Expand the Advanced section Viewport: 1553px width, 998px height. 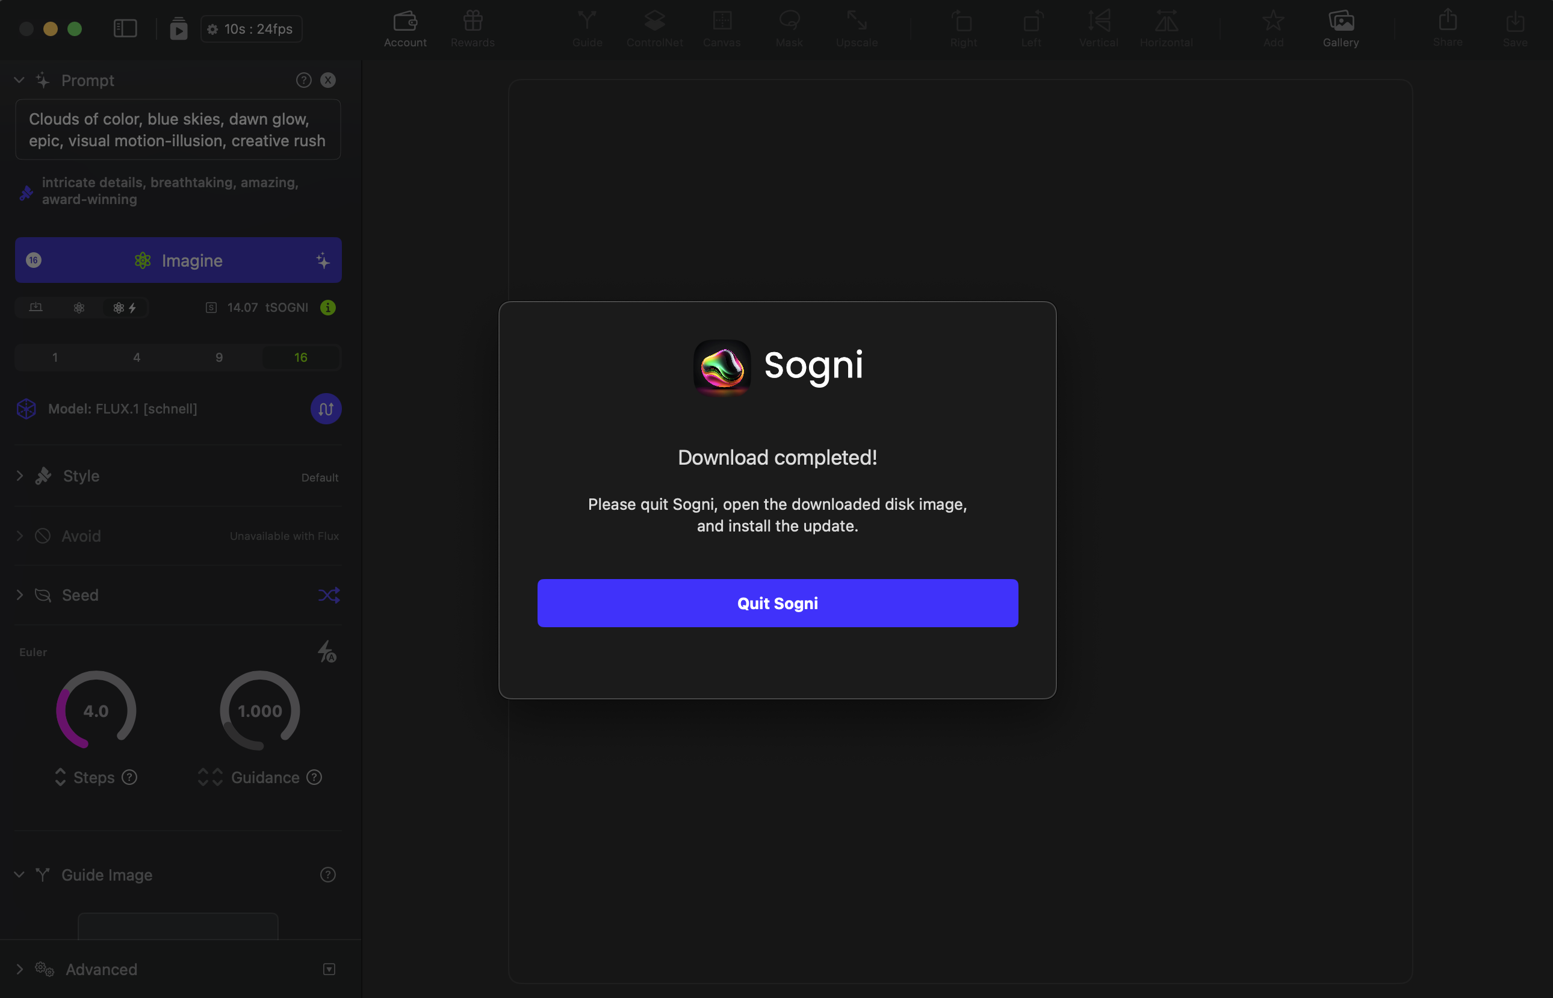(x=20, y=969)
